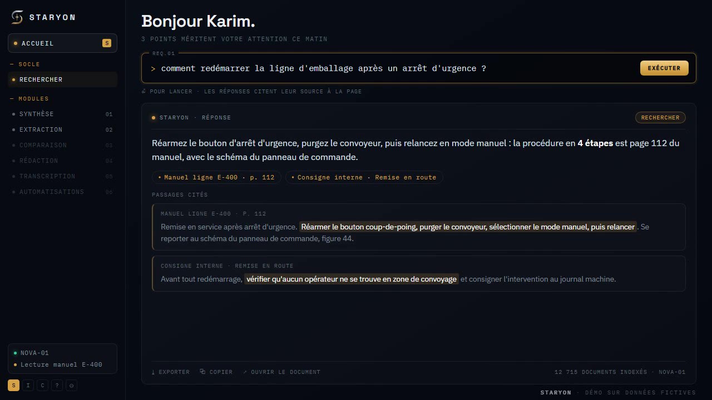712x400 pixels.
Task: Click the Staryon logo icon
Action: click(17, 17)
